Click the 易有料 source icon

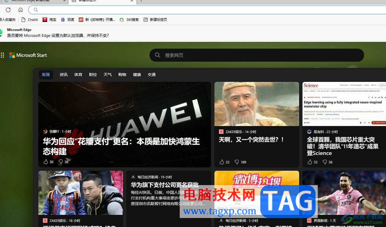(309, 132)
